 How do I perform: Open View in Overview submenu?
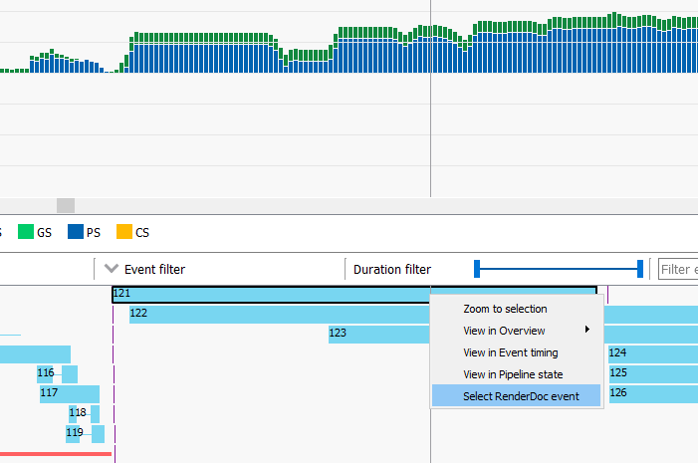click(517, 331)
